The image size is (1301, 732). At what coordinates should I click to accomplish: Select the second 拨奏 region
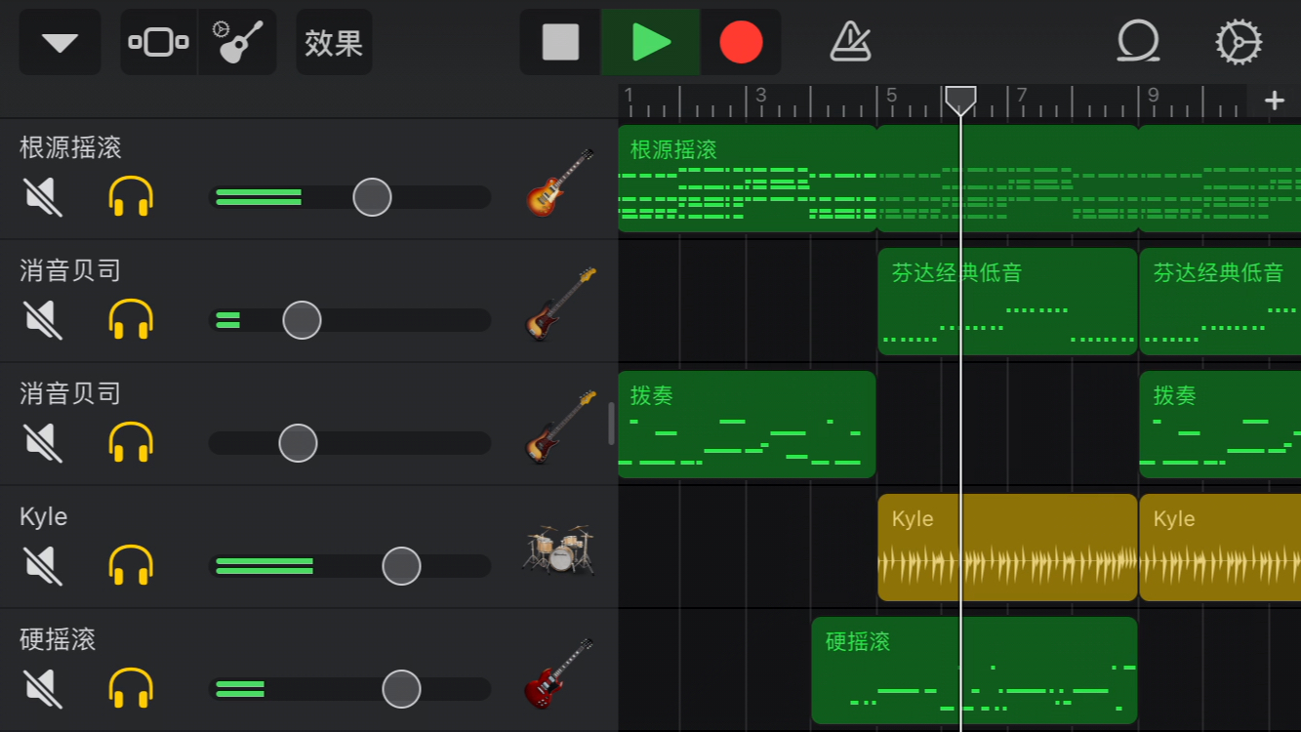pos(1220,425)
